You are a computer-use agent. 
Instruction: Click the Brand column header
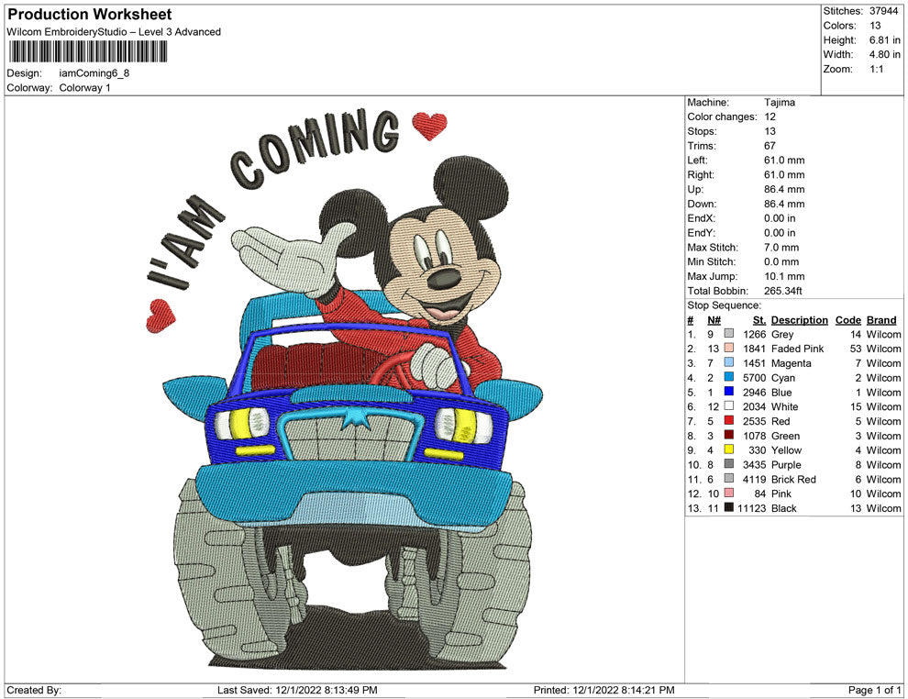pyautogui.click(x=881, y=320)
